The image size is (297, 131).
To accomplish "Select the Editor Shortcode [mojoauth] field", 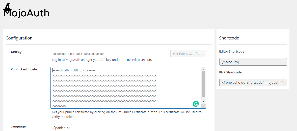I will coord(253,62).
